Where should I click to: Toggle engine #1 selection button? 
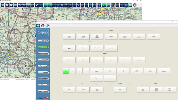[66, 71]
